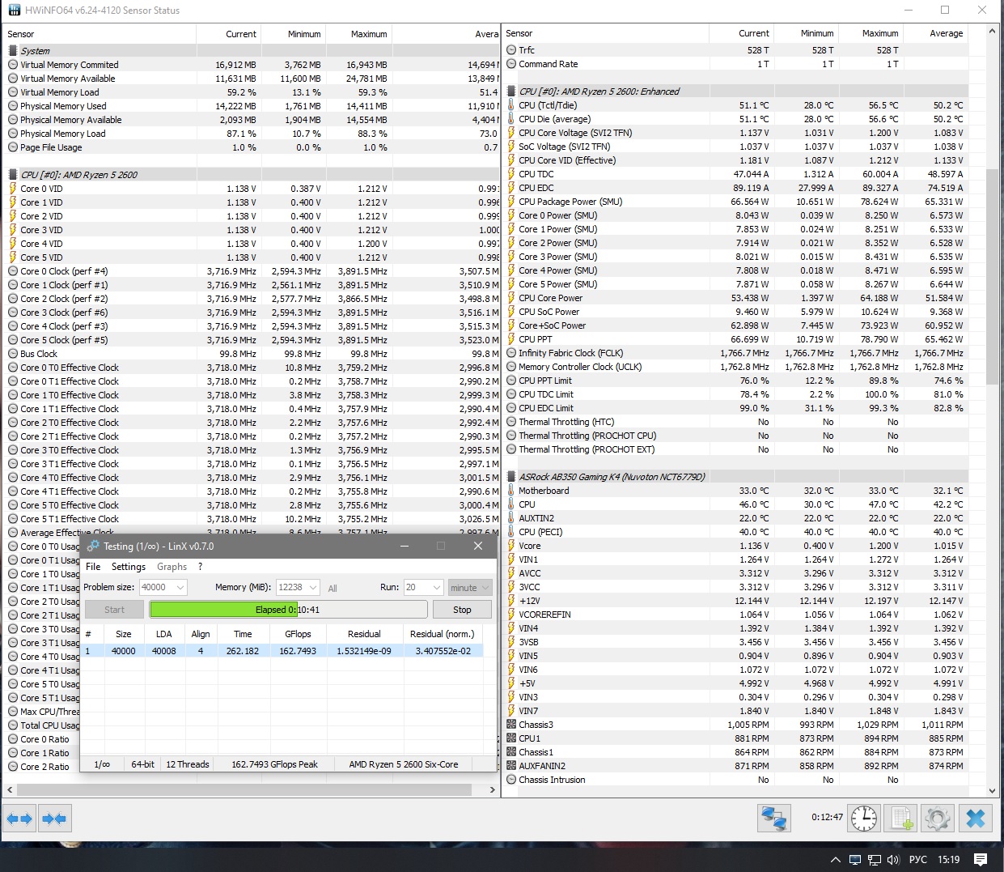Select the Page File Usage row
Viewport: 1004px width, 872px height.
252,147
